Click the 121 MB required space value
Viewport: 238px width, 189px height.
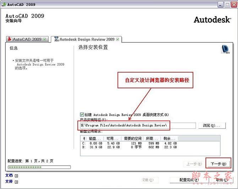coord(136,143)
